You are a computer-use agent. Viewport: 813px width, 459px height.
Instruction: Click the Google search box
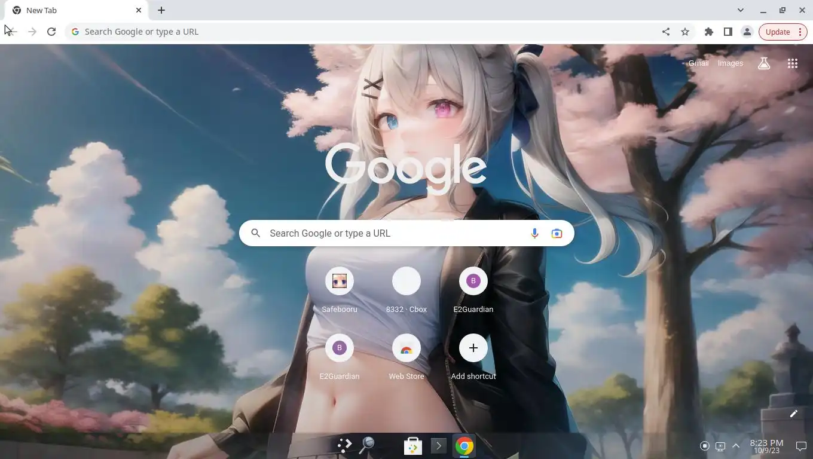406,233
